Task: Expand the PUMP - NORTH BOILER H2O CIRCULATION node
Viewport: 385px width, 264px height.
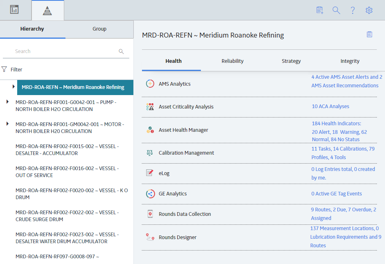Action: click(7, 102)
